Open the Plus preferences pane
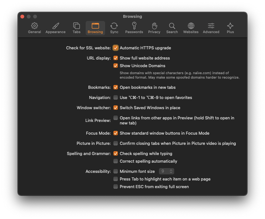The width and height of the screenshot is (265, 219). [x=230, y=28]
